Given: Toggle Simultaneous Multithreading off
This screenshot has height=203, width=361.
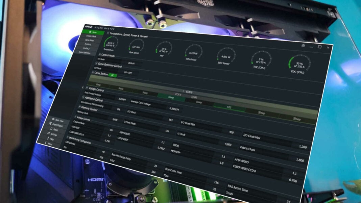Looking at the screenshot, I should [x=118, y=109].
